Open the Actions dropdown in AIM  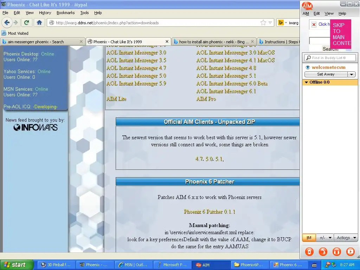coord(346,238)
